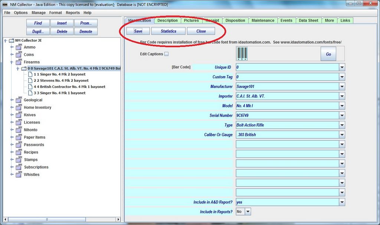
Task: Select the Whistles folder icon
Action: point(19,175)
